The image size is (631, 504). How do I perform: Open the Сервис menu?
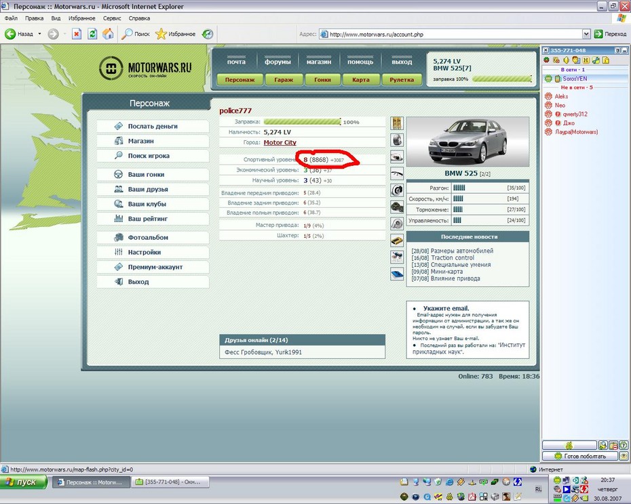(112, 18)
